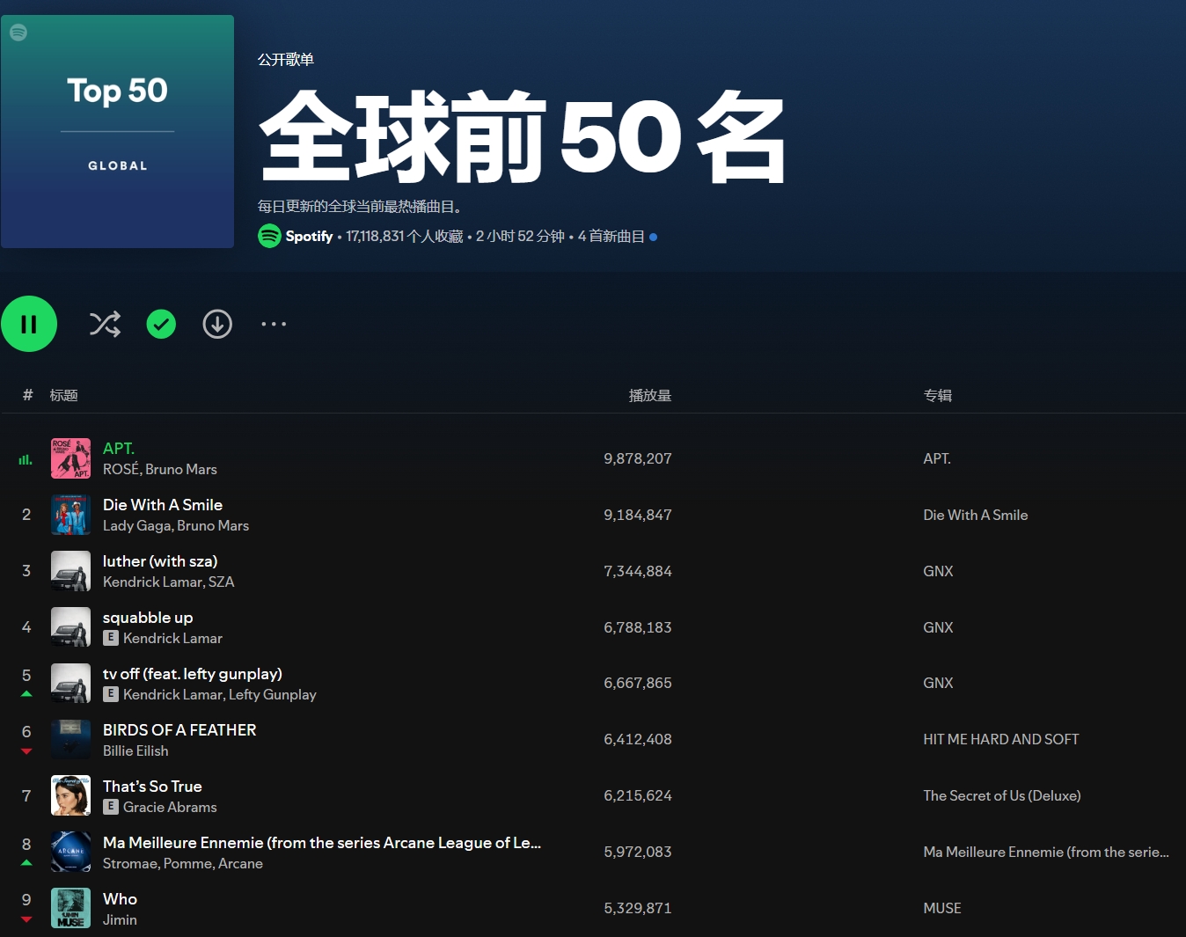Select the track luther (with sza)
Viewport: 1186px width, 937px height.
[160, 561]
